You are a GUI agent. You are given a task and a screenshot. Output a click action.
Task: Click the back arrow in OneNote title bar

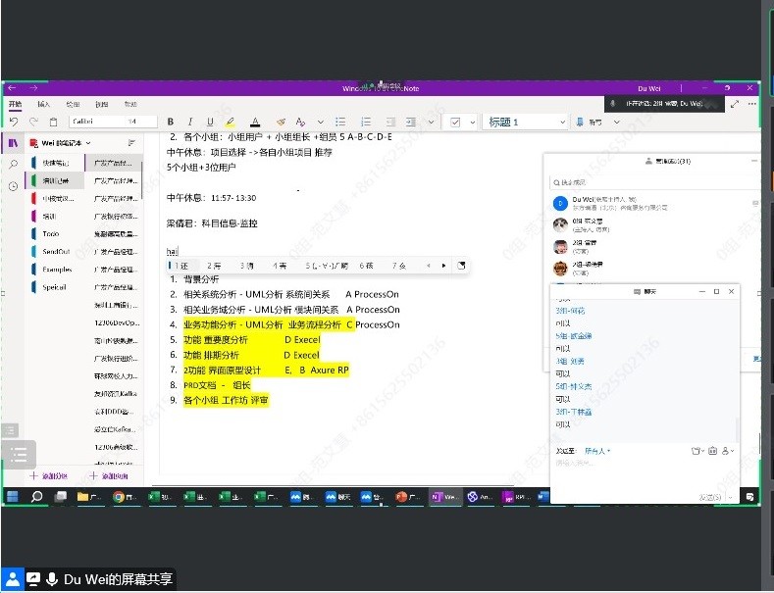click(x=13, y=88)
